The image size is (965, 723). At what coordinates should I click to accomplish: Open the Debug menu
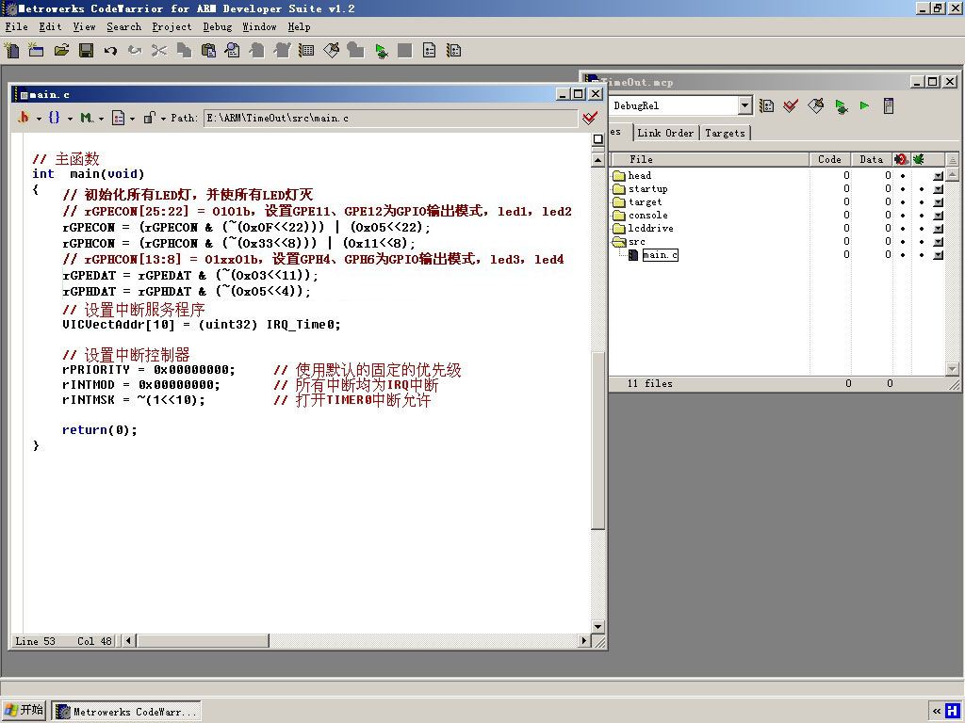pyautogui.click(x=218, y=26)
